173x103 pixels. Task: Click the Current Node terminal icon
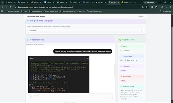click(x=121, y=56)
